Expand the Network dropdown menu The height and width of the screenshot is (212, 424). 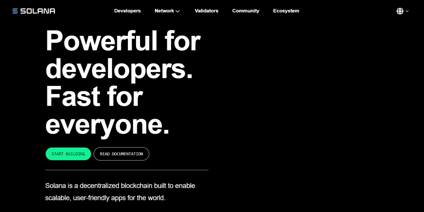pyautogui.click(x=167, y=11)
